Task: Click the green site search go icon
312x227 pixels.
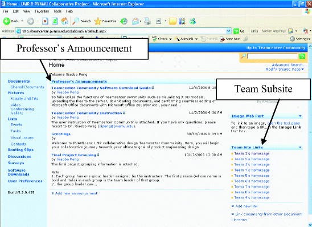Action: (302, 56)
